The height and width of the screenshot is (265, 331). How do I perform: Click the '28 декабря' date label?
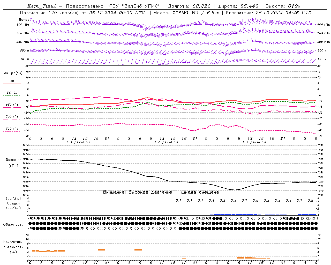point(254,142)
